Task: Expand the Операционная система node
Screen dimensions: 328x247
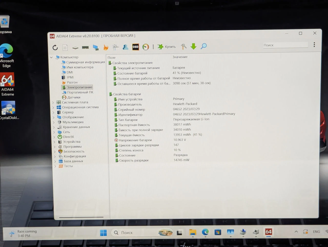Action: point(53,107)
